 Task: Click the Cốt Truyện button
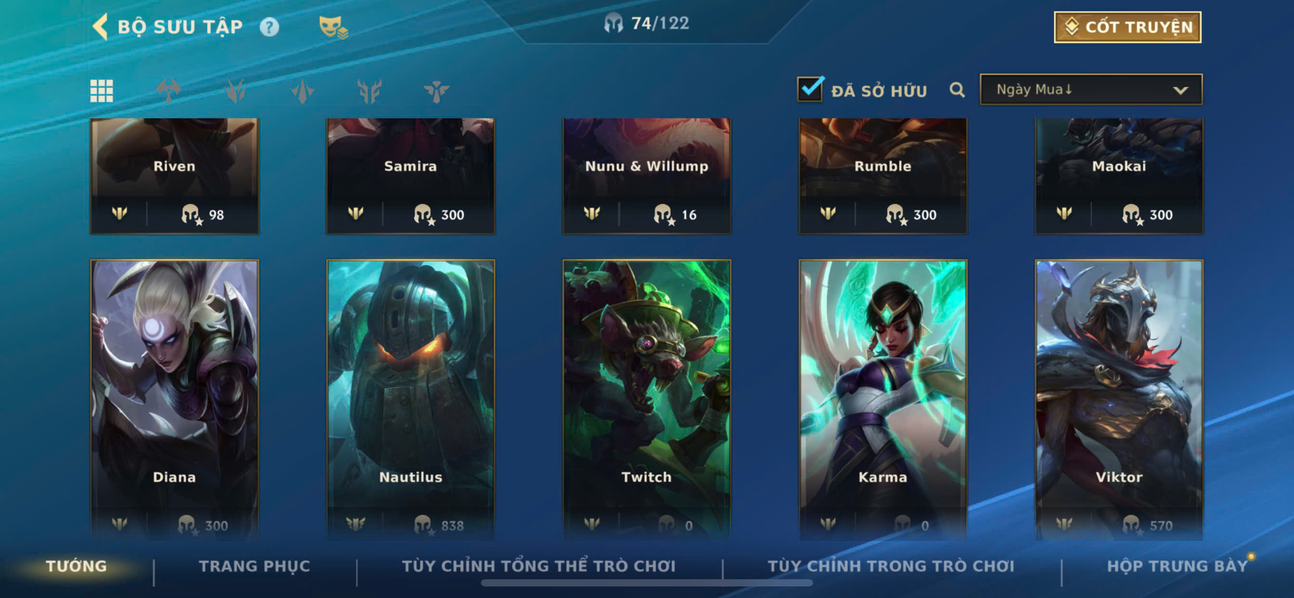1127,26
